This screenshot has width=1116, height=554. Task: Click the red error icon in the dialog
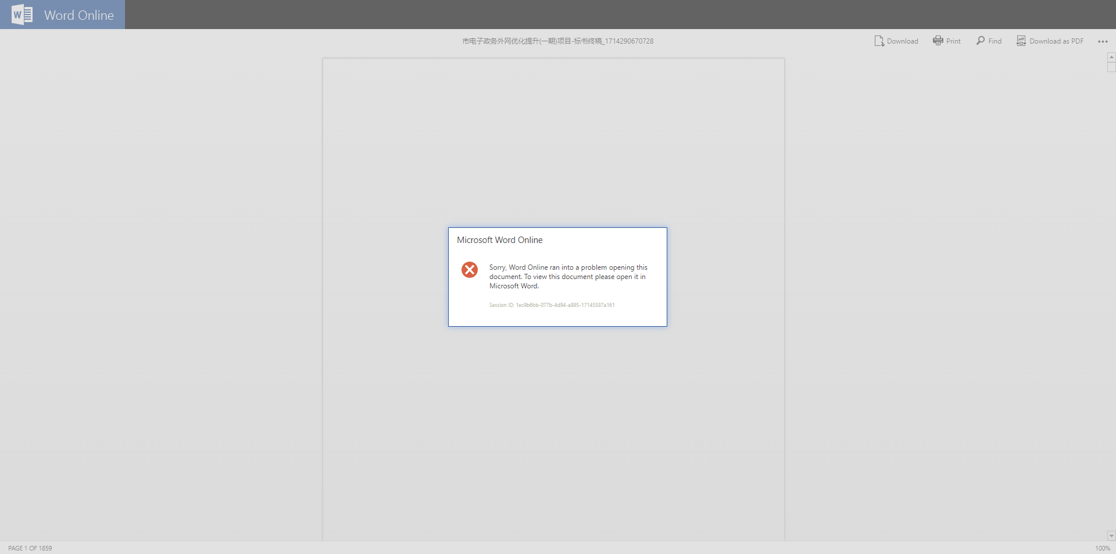pos(470,270)
